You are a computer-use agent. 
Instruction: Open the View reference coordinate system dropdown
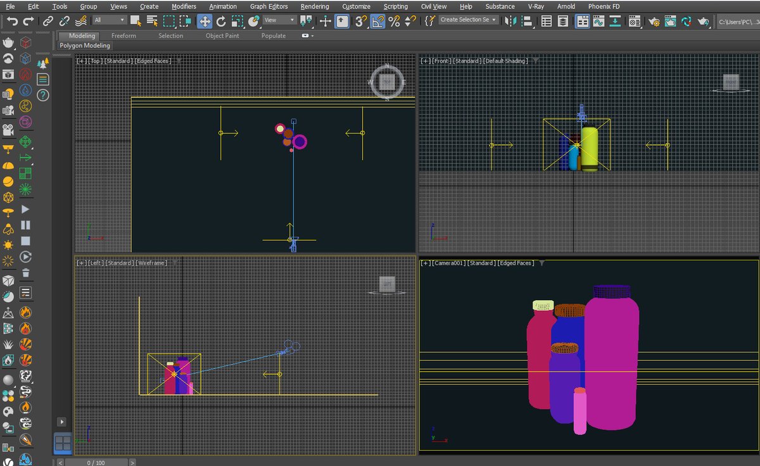[279, 20]
